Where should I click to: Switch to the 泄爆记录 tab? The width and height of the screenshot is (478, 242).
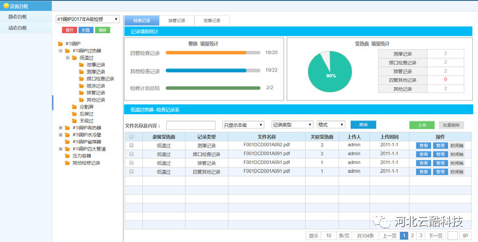212,21
